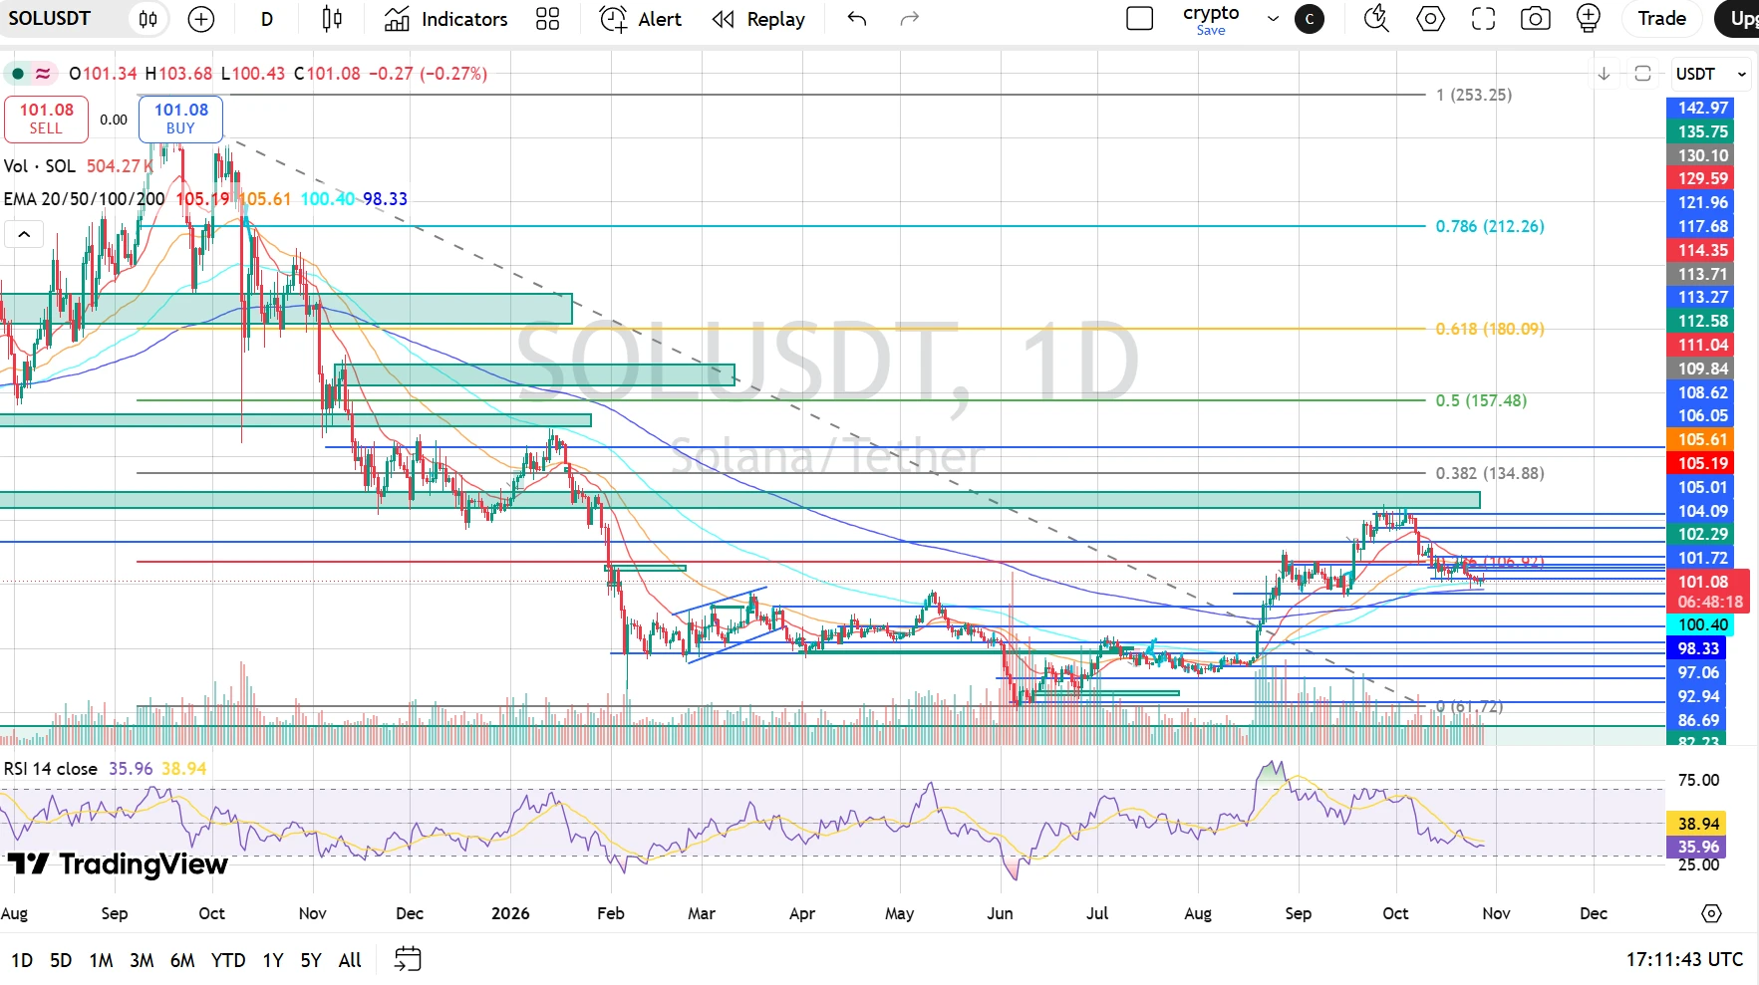Open chart settings hexagon icon

[1430, 19]
